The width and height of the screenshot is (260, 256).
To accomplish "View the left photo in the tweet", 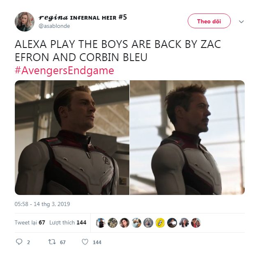I will 72,138.
